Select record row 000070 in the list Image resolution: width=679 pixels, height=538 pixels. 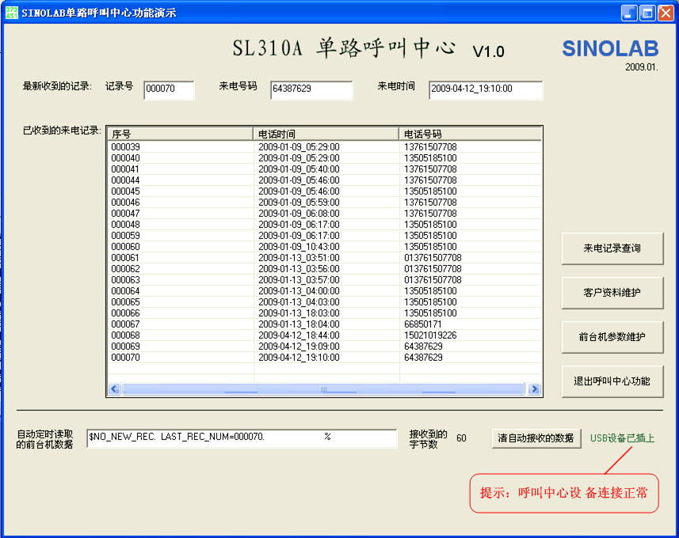[324, 358]
